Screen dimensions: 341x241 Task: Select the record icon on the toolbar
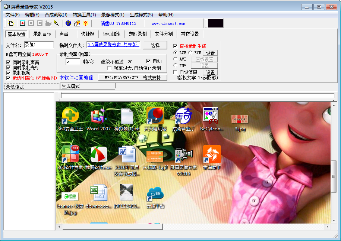(22, 23)
